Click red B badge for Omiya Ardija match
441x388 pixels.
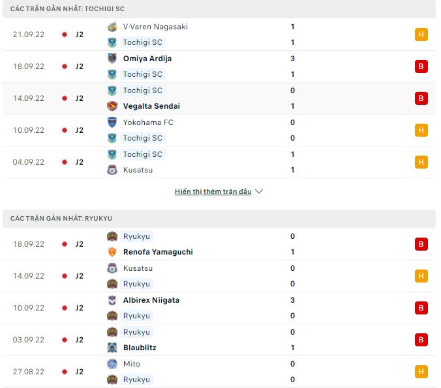point(421,66)
